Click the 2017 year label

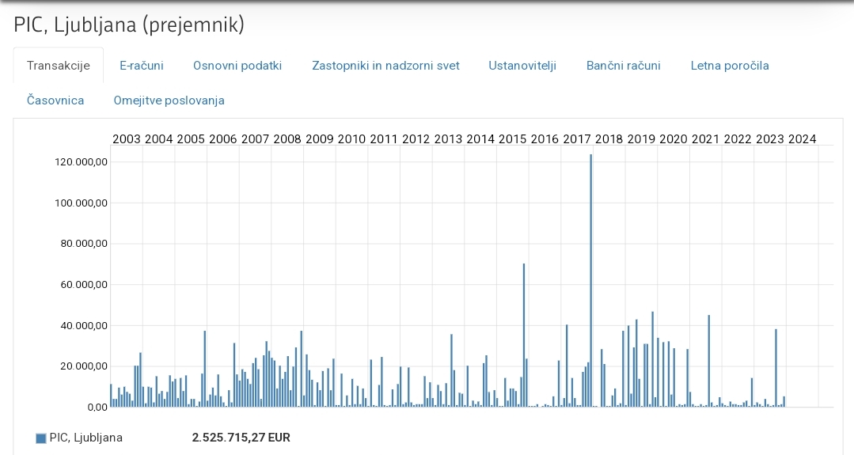point(577,139)
